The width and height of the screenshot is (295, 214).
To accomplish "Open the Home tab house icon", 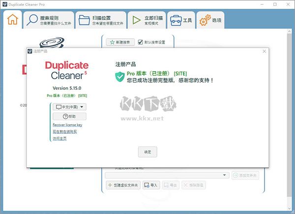I will 13,21.
